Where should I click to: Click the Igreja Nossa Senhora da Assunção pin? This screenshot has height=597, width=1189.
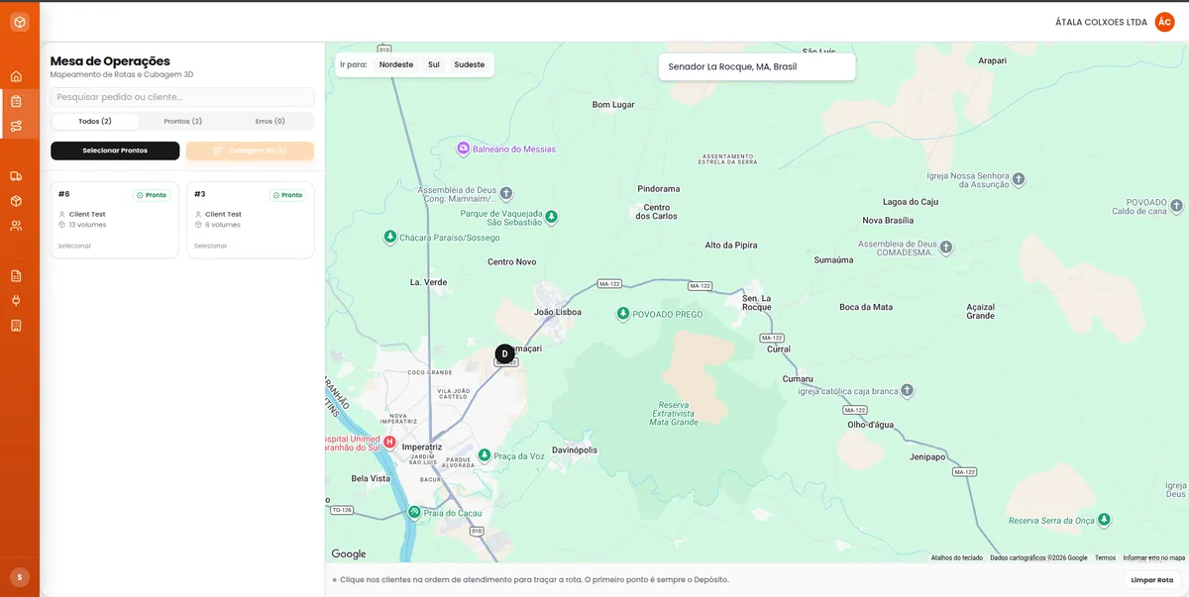[x=1018, y=179]
